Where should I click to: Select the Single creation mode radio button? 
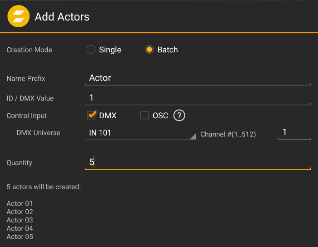91,50
